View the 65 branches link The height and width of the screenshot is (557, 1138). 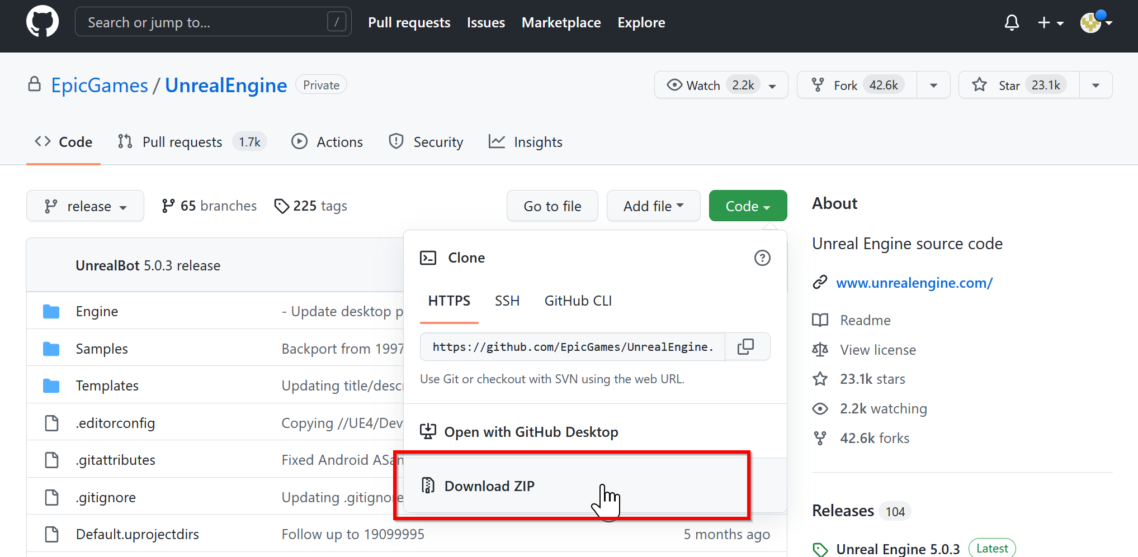tap(209, 206)
